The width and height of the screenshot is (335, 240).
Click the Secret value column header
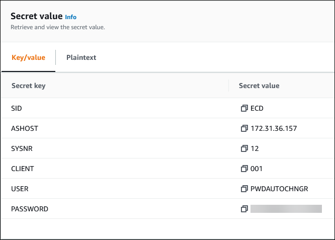point(259,86)
